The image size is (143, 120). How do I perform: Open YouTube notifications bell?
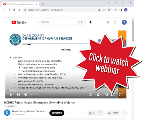(115, 22)
